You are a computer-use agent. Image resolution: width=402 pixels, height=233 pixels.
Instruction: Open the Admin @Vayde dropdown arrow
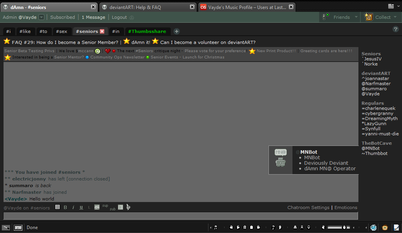coord(41,17)
